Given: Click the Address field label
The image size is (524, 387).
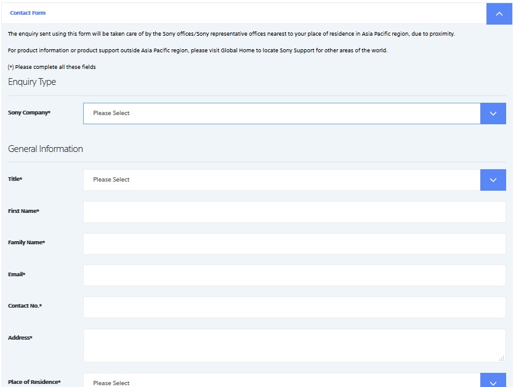Looking at the screenshot, I should coord(20,338).
